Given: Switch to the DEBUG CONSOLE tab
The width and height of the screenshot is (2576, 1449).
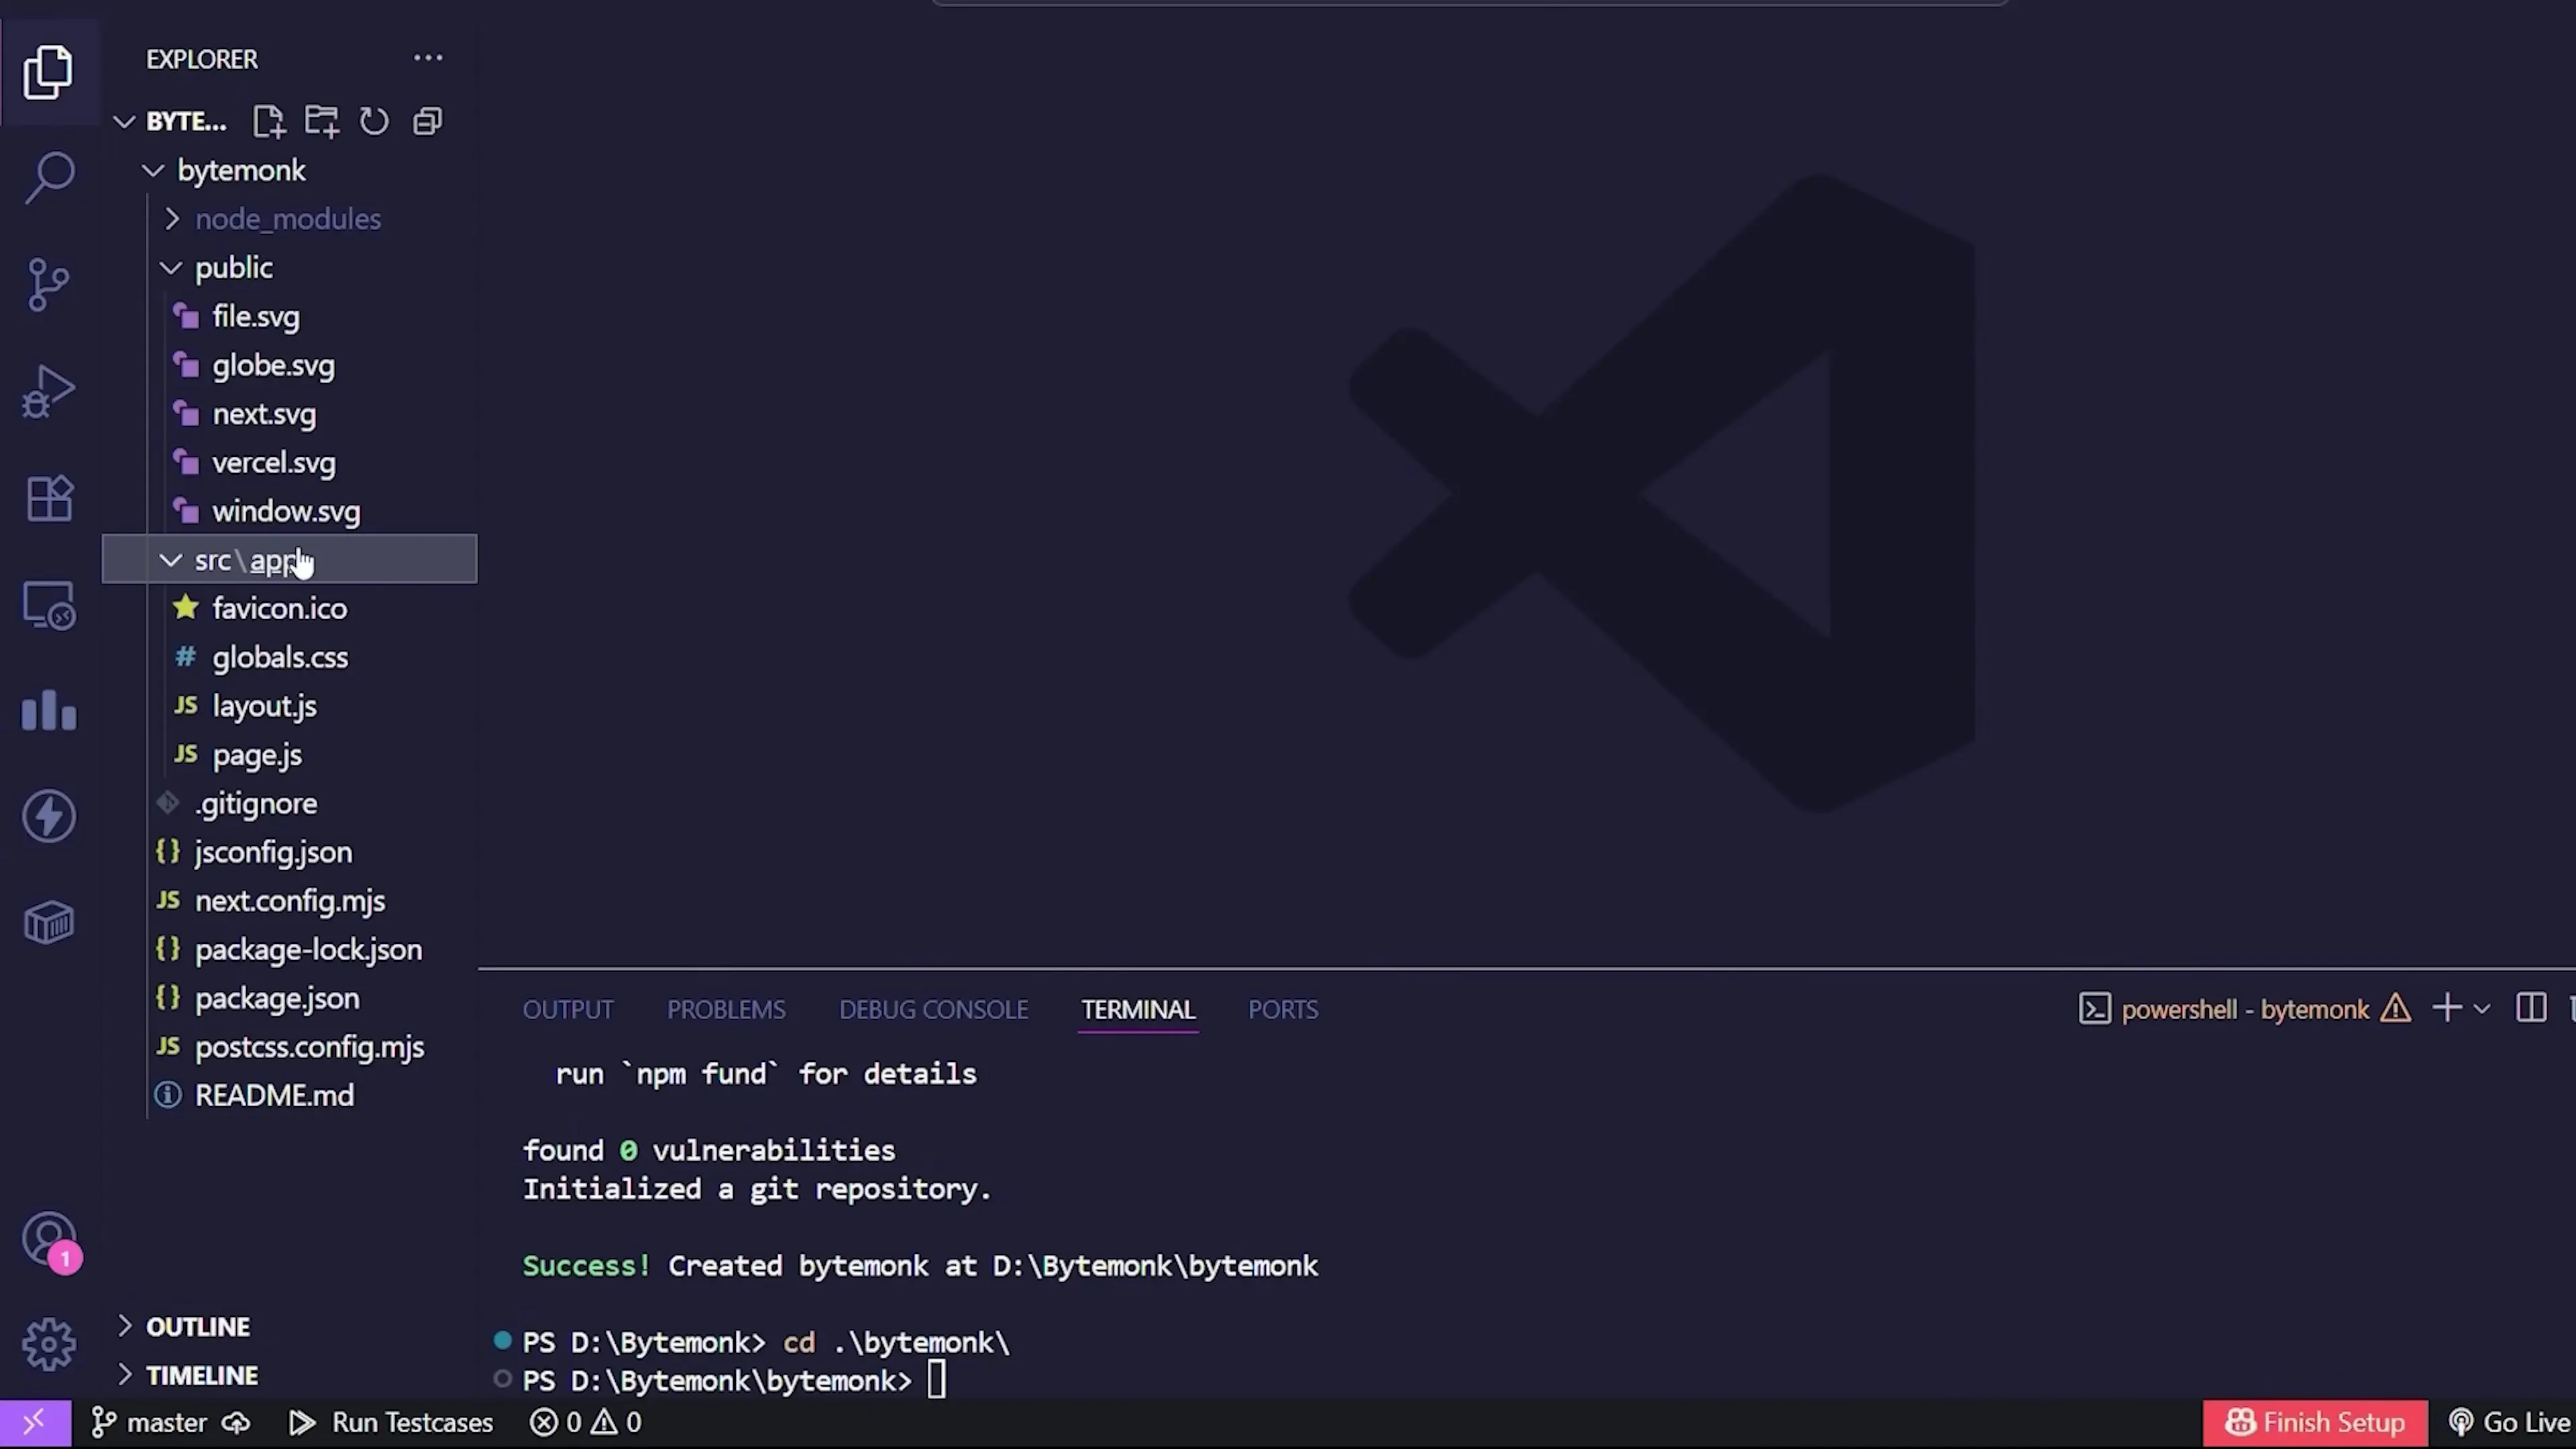Looking at the screenshot, I should click(x=933, y=1010).
